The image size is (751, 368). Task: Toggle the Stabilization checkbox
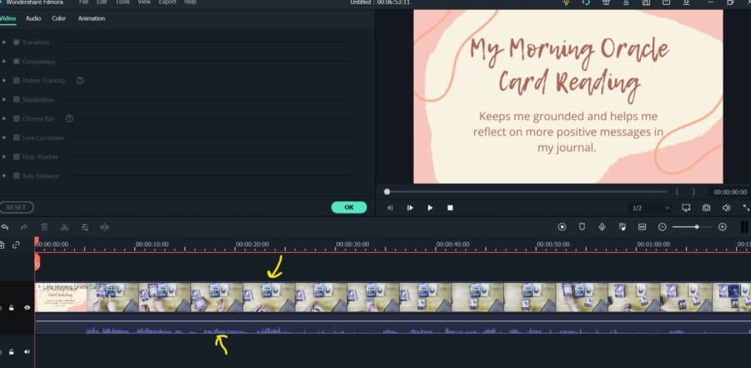coord(17,99)
